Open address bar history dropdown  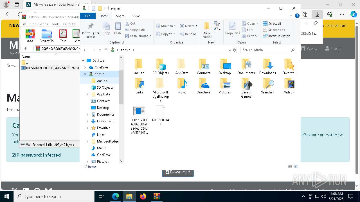pyautogui.click(x=229, y=50)
